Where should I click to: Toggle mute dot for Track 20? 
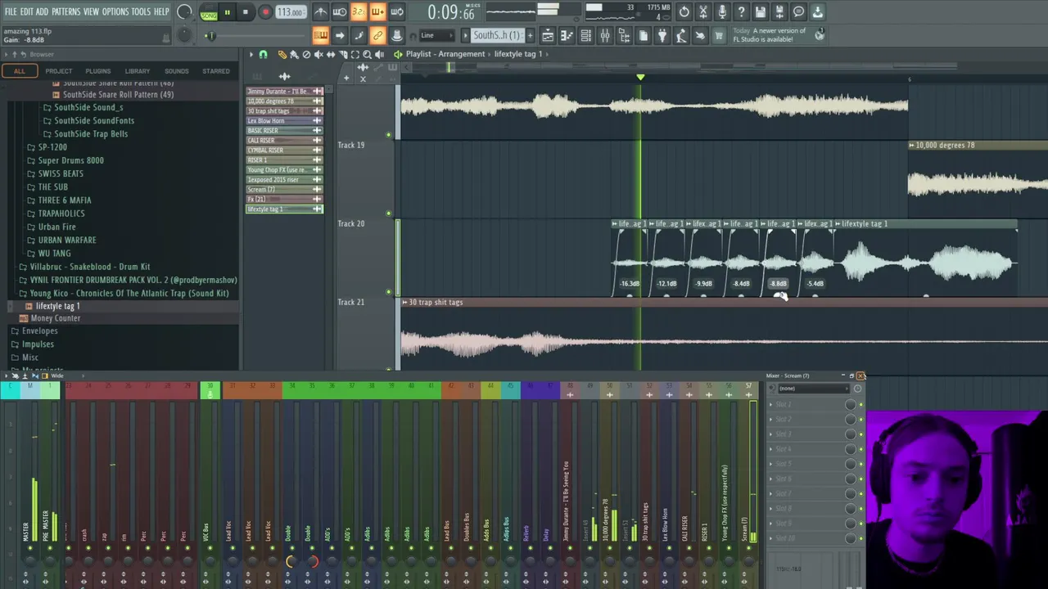click(x=389, y=291)
